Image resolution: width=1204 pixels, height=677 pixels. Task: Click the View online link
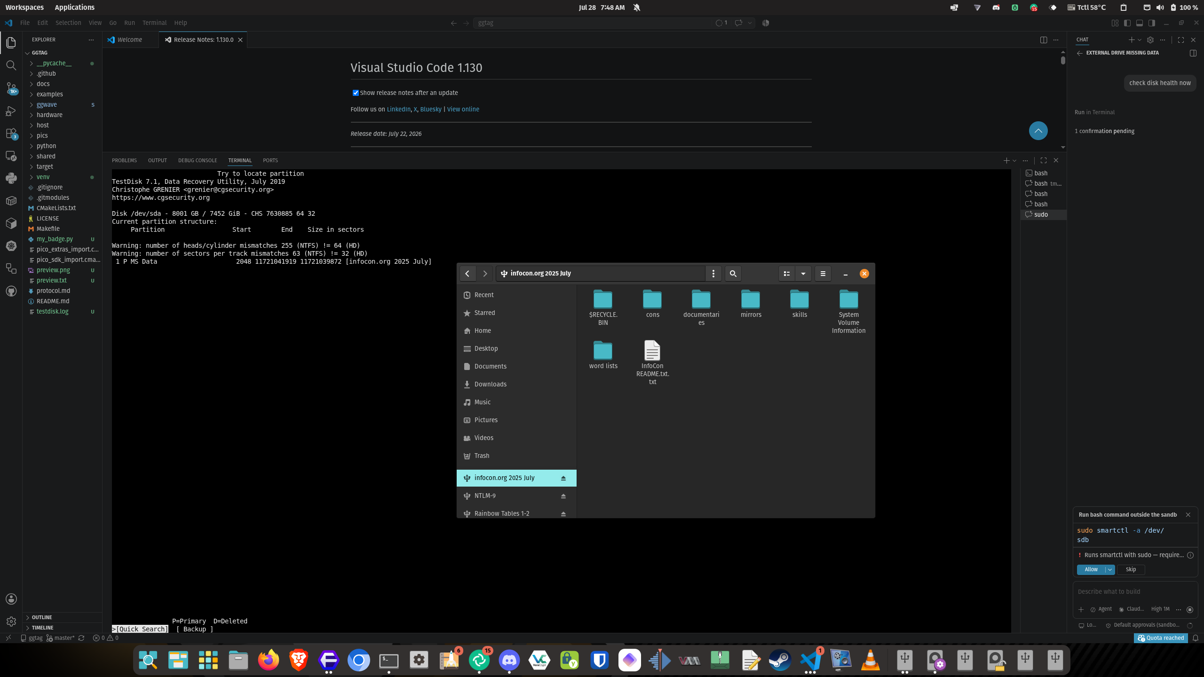(463, 110)
